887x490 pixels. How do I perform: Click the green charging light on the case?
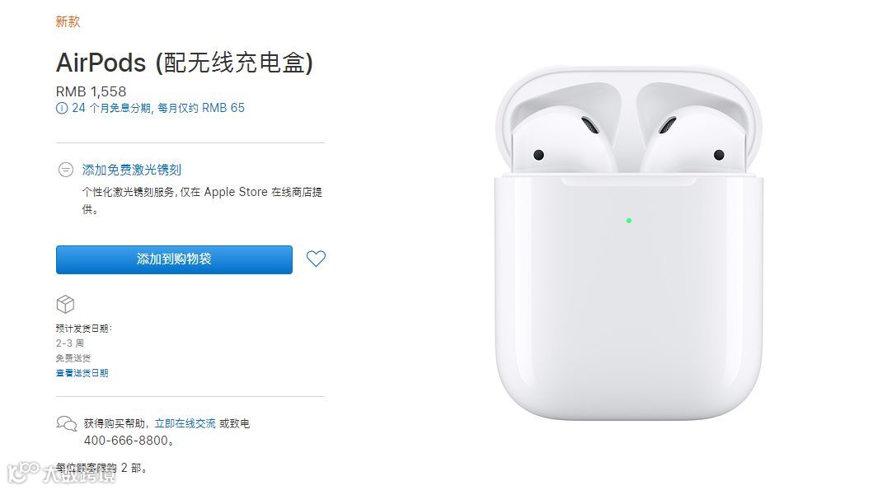[628, 221]
